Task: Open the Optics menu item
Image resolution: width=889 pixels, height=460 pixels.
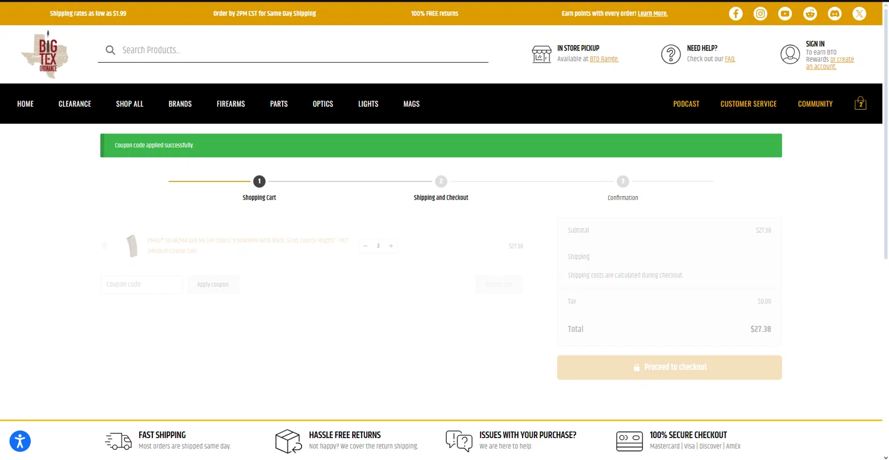Action: tap(323, 104)
